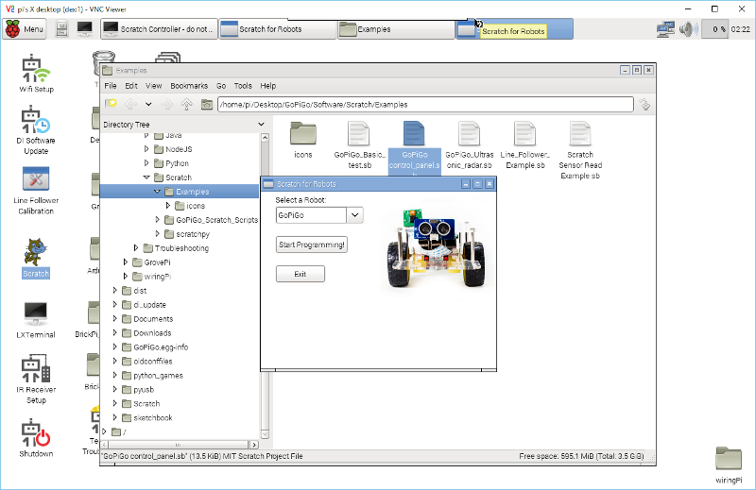Click the forward navigation arrow
The height and width of the screenshot is (490, 756).
point(167,104)
